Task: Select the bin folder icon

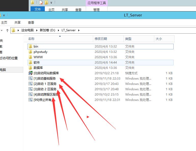Action: point(30,47)
